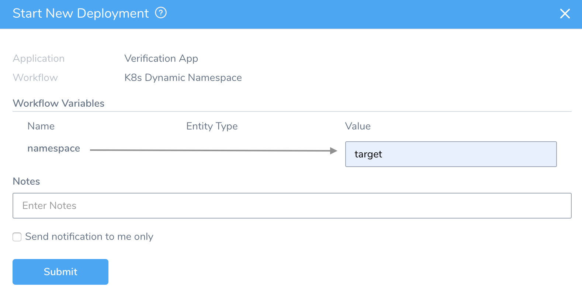This screenshot has width=582, height=298.
Task: Close the Start New Deployment dialog
Action: click(x=565, y=14)
